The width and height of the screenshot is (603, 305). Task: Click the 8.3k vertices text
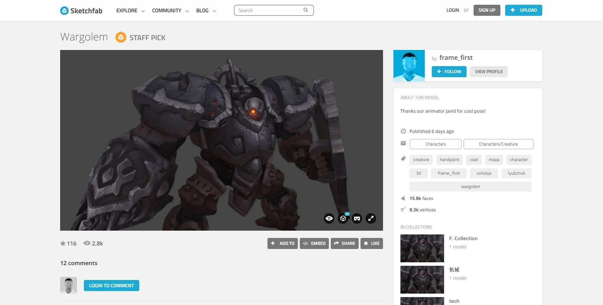click(423, 210)
